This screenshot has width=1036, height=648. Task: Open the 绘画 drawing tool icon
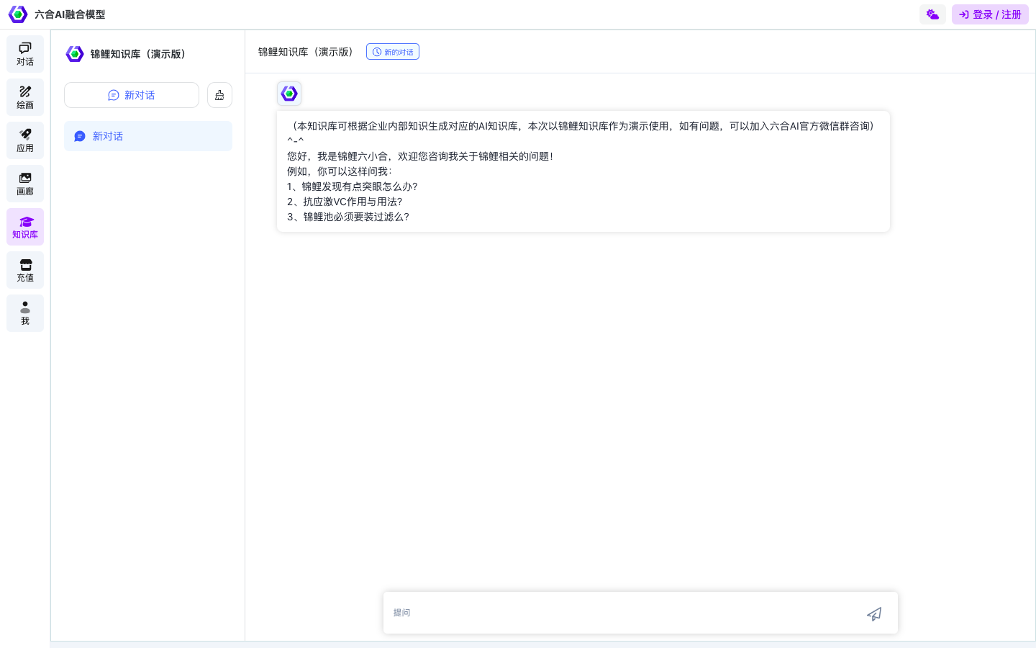(x=25, y=97)
